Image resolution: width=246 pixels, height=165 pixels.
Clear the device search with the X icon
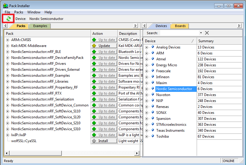point(207,33)
